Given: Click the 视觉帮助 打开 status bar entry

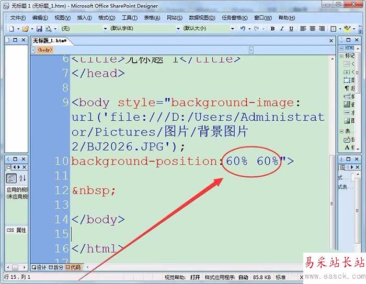Looking at the screenshot, I should coord(182,277).
